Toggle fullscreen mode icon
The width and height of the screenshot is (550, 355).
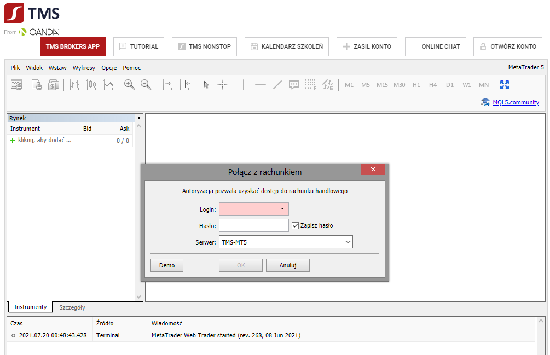(x=505, y=85)
